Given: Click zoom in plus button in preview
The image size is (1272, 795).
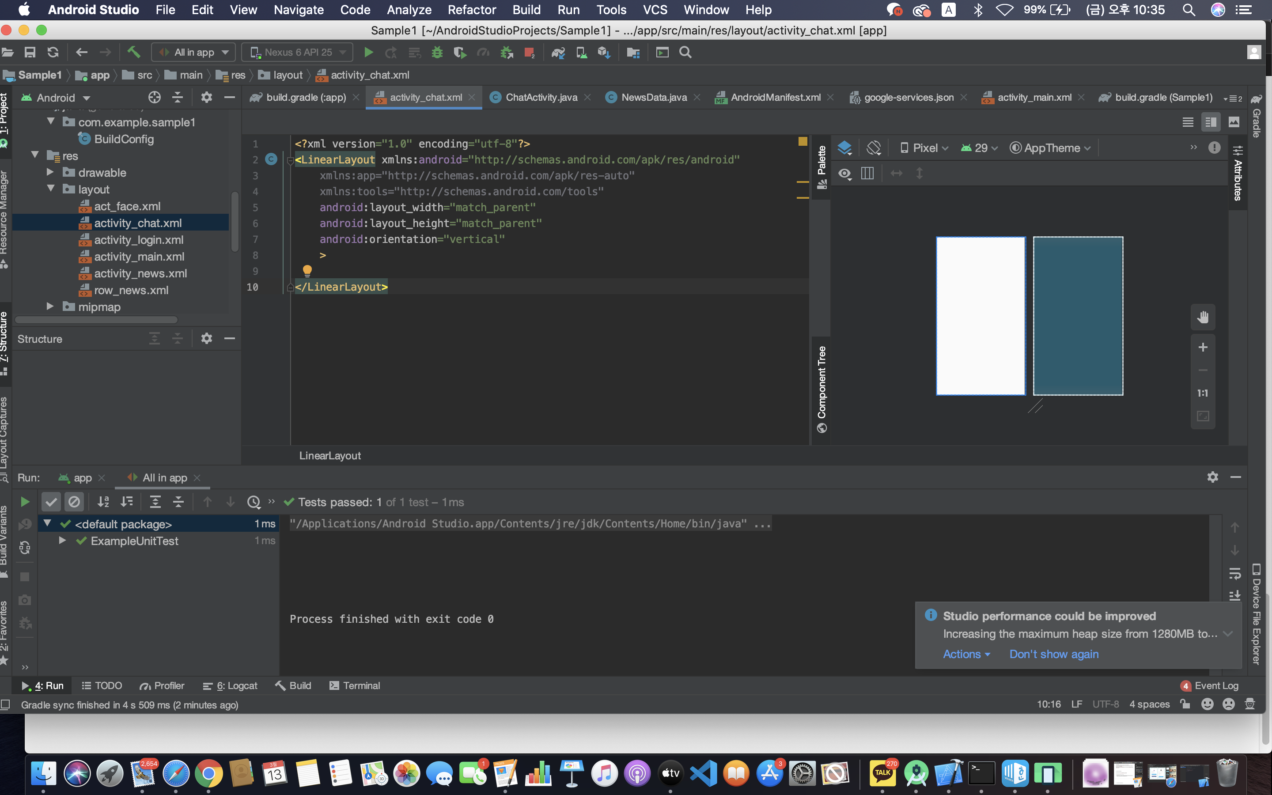Looking at the screenshot, I should (x=1203, y=347).
